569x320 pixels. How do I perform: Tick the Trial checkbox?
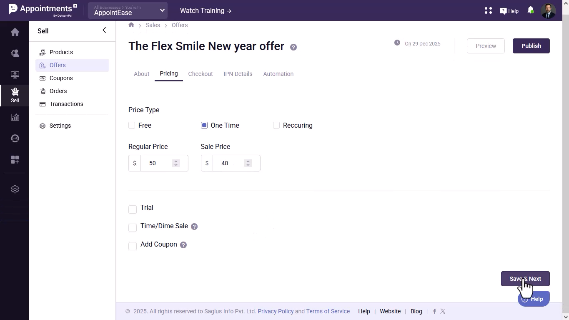tap(133, 209)
